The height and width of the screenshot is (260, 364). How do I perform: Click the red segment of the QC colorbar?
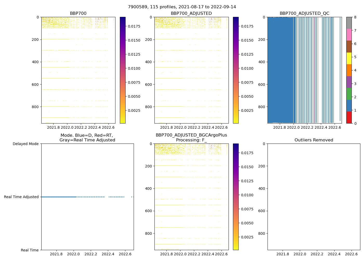tap(349, 118)
